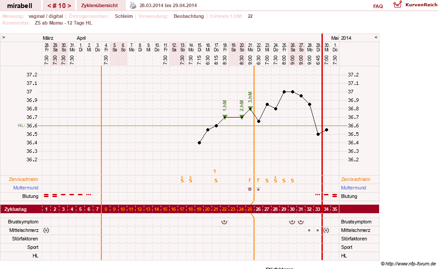Image resolution: width=438 pixels, height=269 pixels.
Task: Click the Mittelschmerz icon on cycle day 1
Action: [x=46, y=231]
